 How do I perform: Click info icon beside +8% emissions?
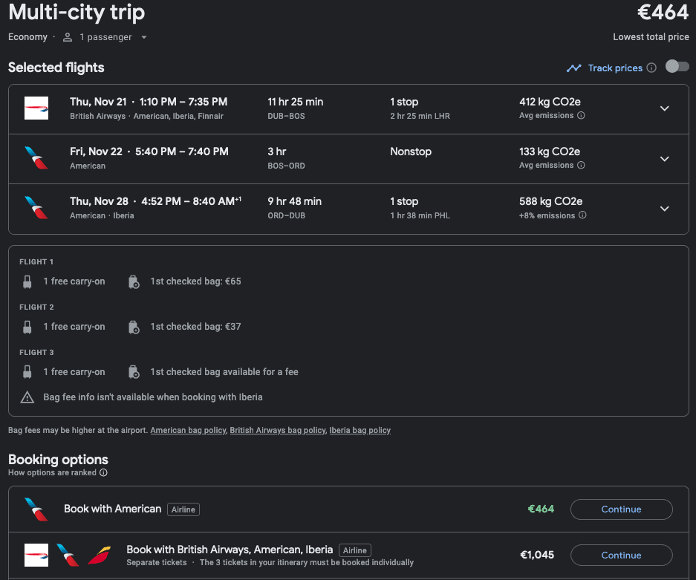pos(582,215)
